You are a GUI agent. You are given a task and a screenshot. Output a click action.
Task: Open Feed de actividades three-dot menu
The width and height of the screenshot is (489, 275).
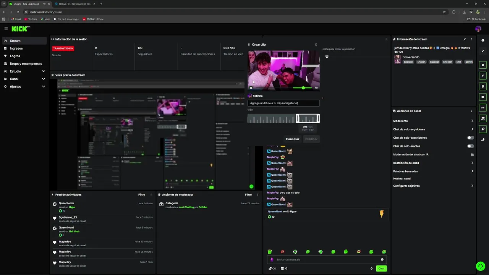click(151, 195)
